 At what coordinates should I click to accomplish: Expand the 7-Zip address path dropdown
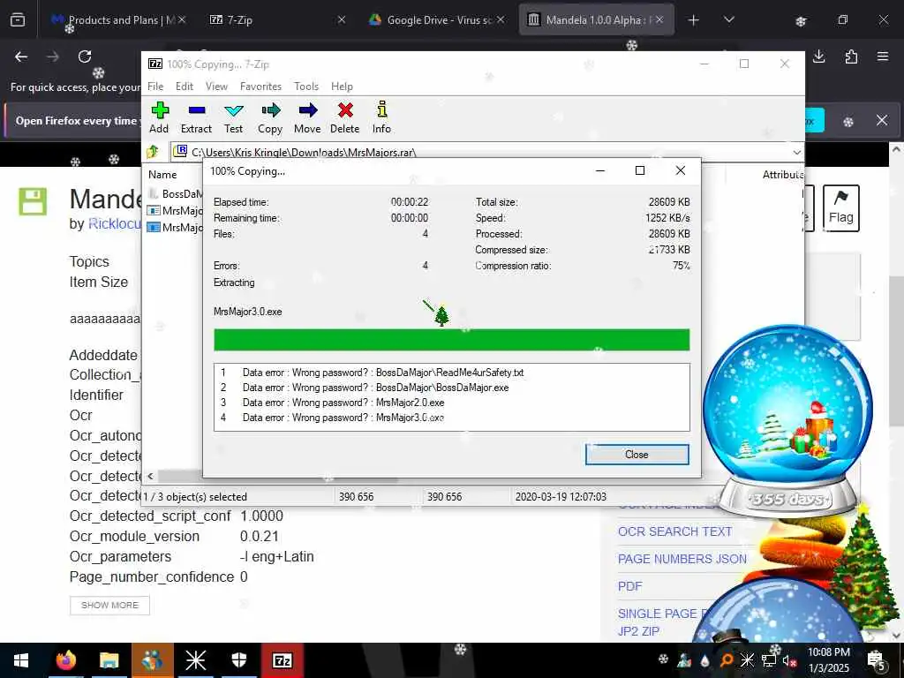click(x=797, y=152)
